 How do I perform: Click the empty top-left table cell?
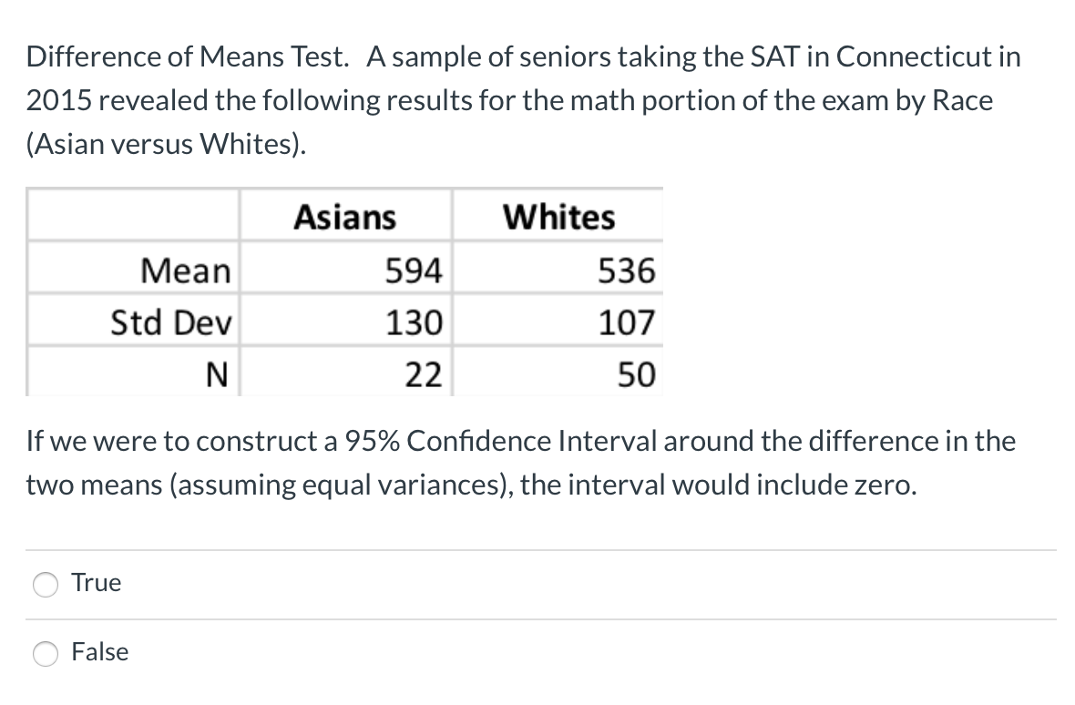click(x=132, y=216)
